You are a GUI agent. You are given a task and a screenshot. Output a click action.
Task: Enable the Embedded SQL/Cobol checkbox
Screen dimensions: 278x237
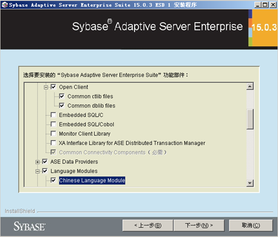tap(53, 124)
